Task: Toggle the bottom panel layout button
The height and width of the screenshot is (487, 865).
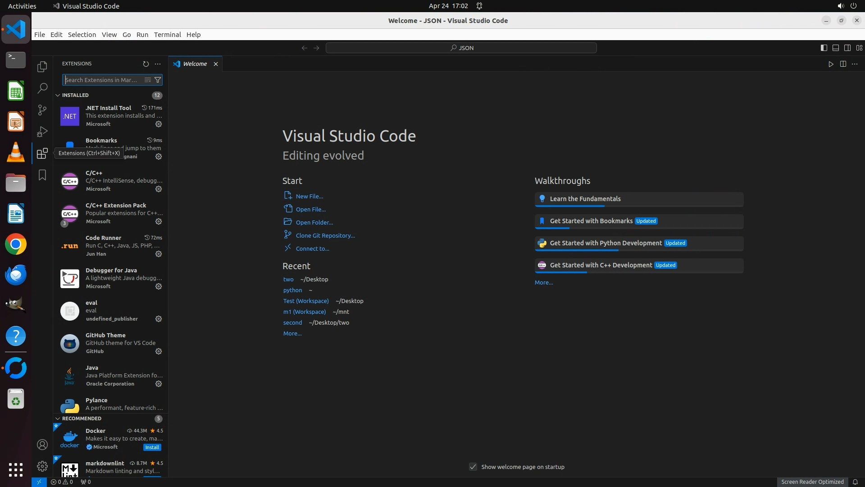Action: (835, 48)
